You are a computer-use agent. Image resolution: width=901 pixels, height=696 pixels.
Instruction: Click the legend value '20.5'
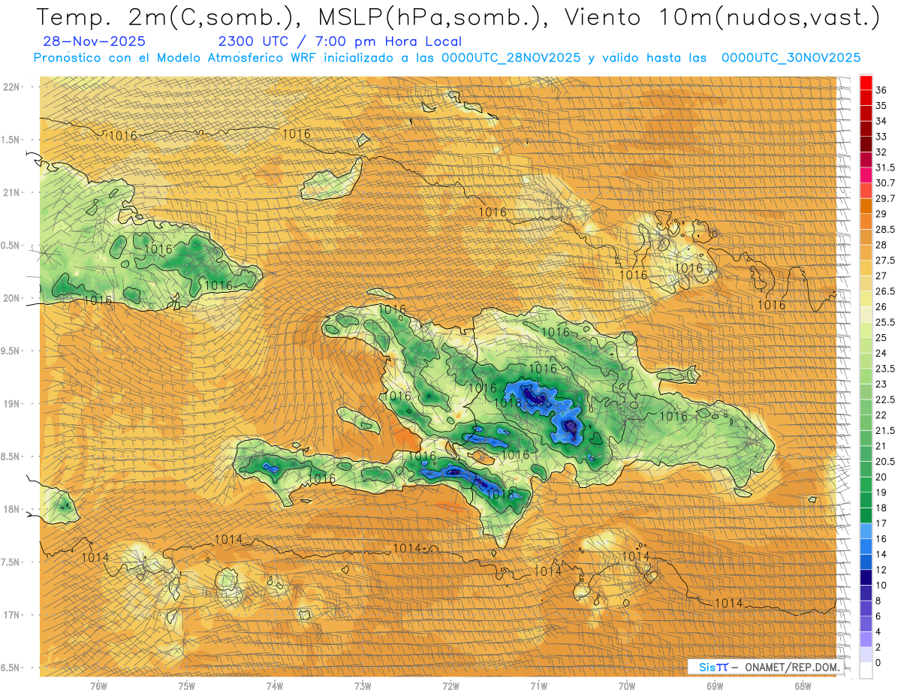(884, 462)
